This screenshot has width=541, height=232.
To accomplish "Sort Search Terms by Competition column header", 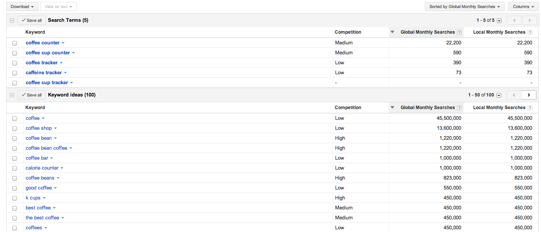I will pos(348,32).
